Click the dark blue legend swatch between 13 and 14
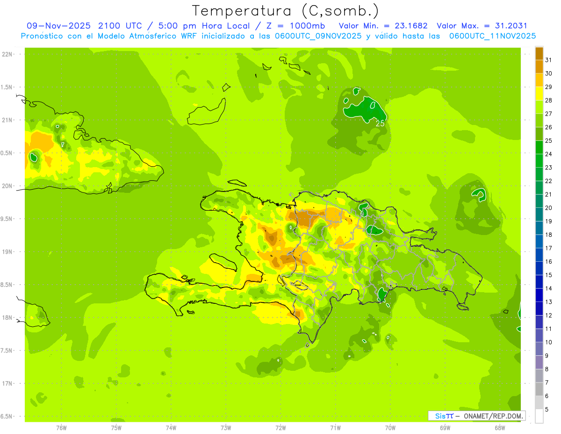This screenshot has height=434, width=561. coord(539,295)
